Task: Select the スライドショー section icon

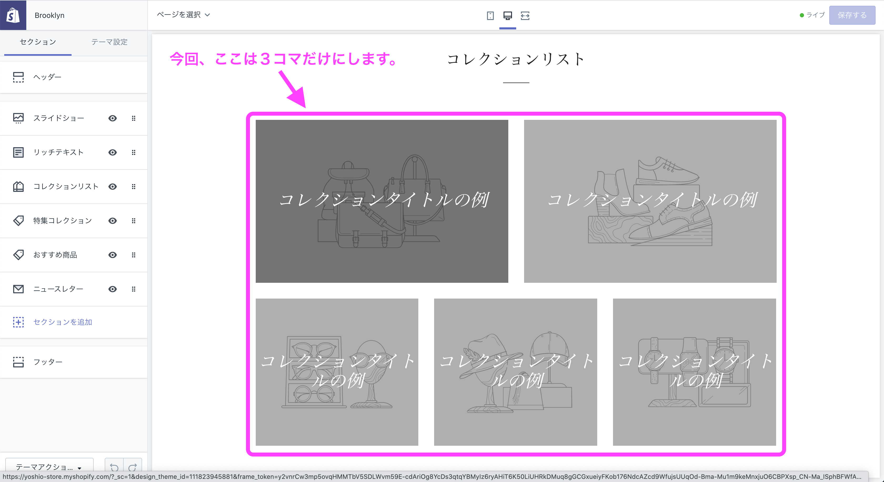Action: coord(18,118)
